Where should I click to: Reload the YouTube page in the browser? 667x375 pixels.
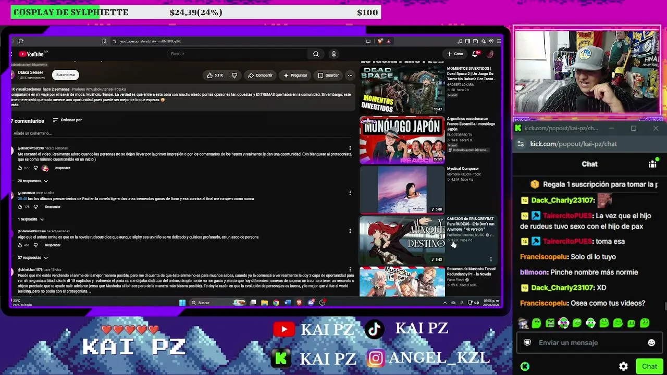pos(21,41)
